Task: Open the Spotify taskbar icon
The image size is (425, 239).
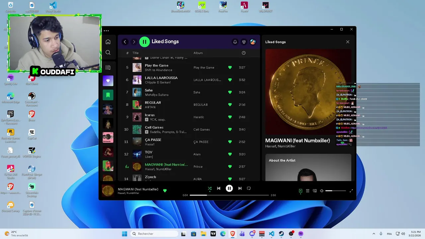Action: pos(301,234)
